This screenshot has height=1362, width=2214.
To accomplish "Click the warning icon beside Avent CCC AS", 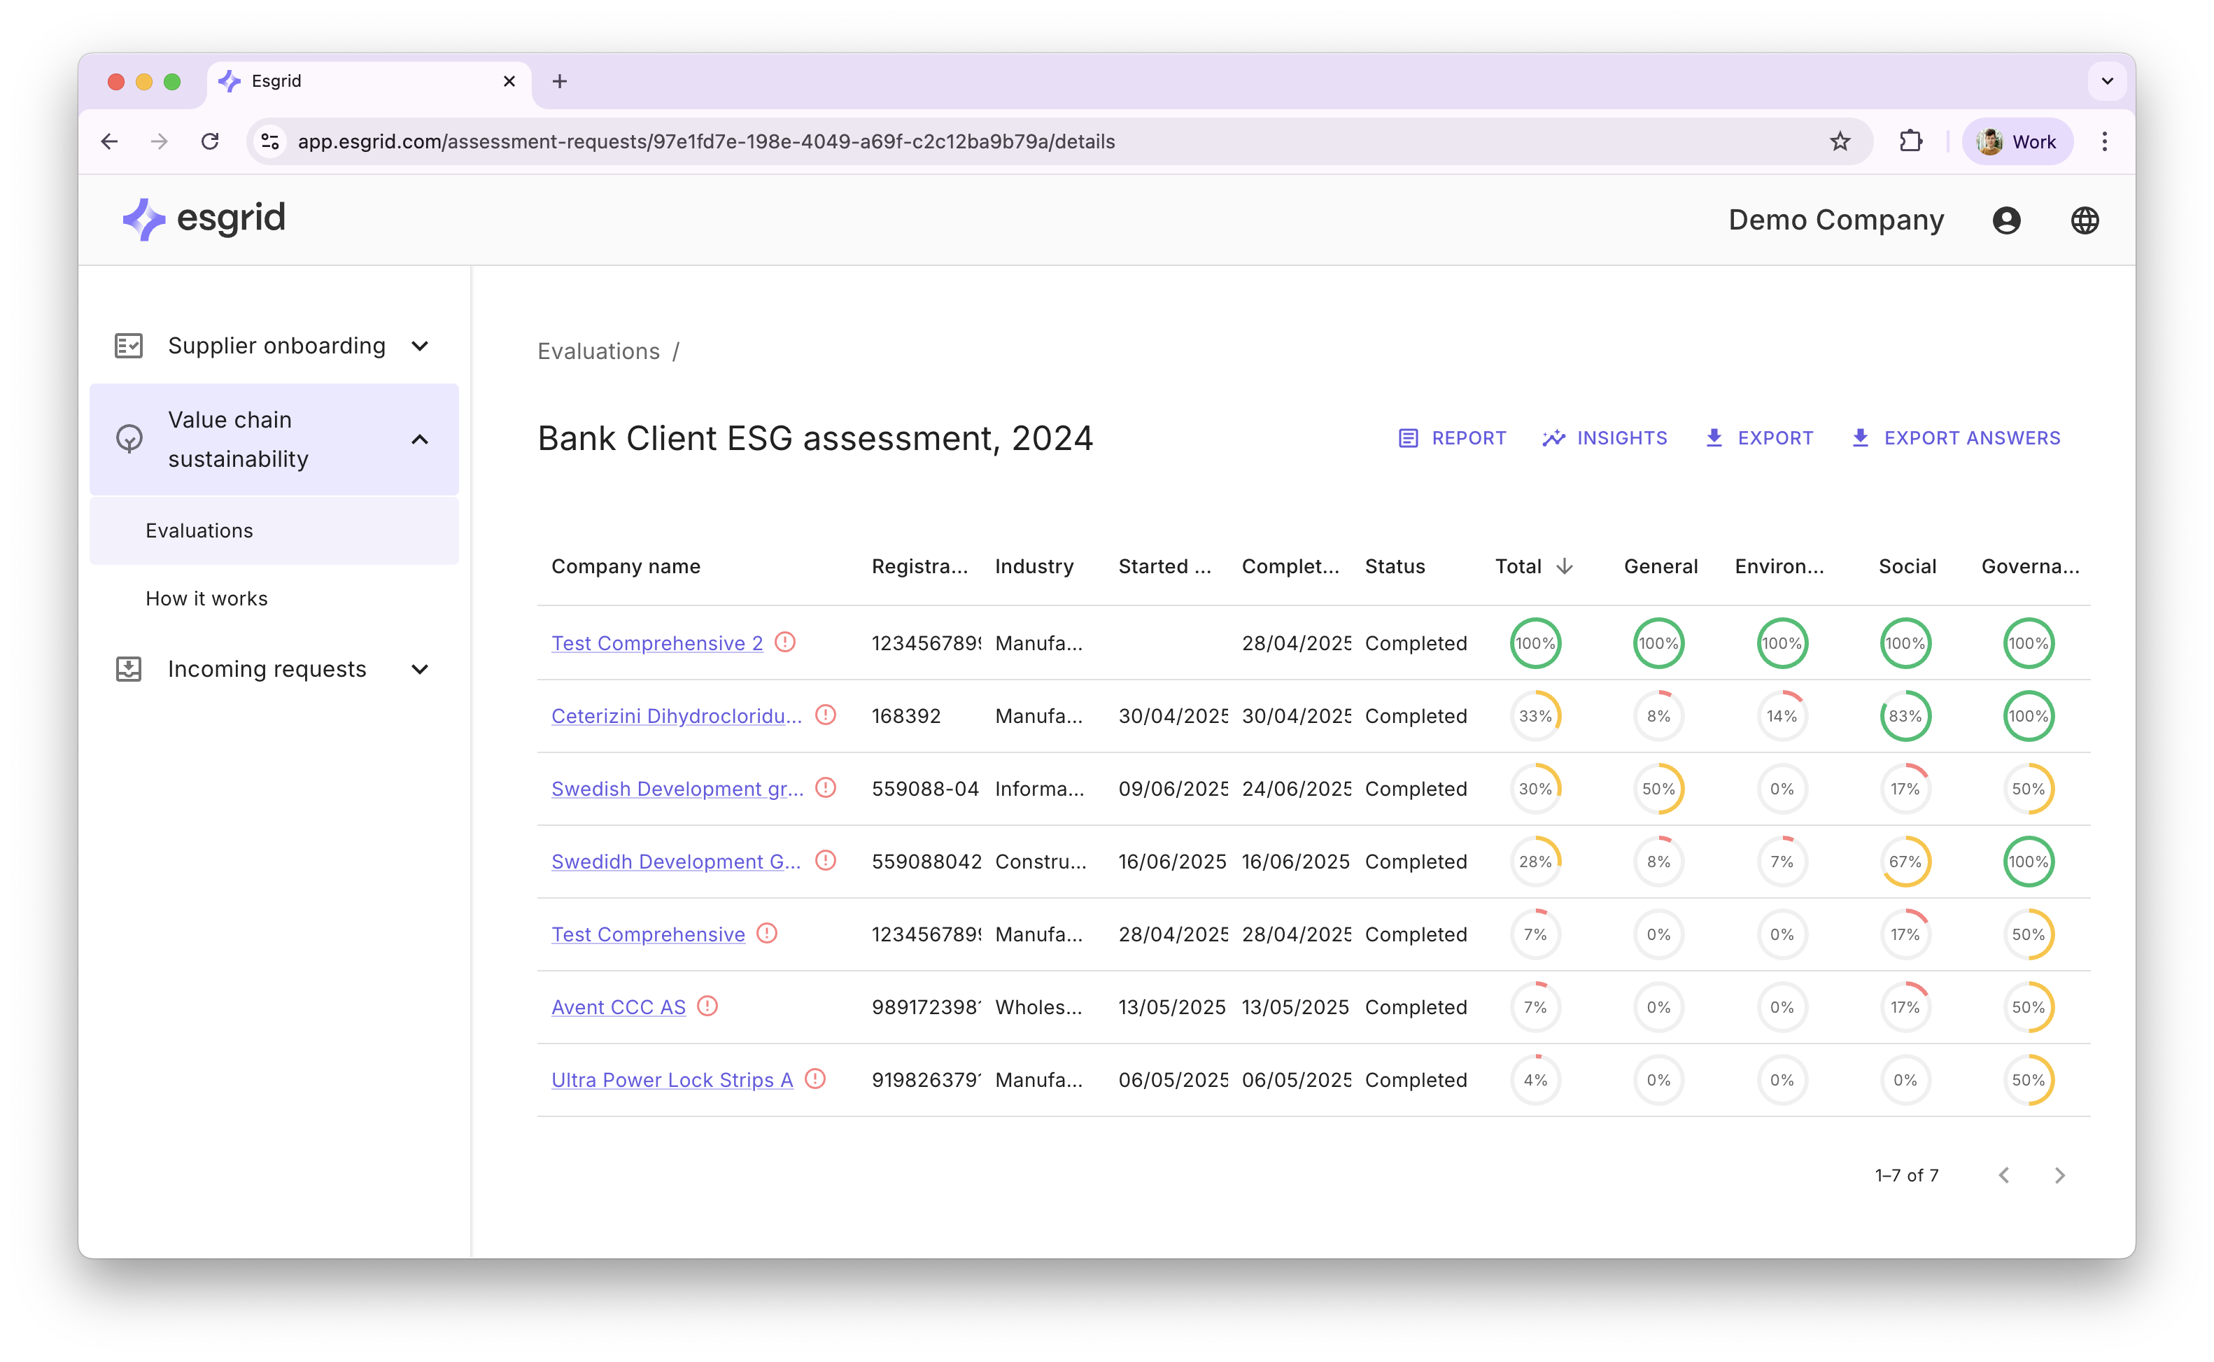I will [707, 1006].
